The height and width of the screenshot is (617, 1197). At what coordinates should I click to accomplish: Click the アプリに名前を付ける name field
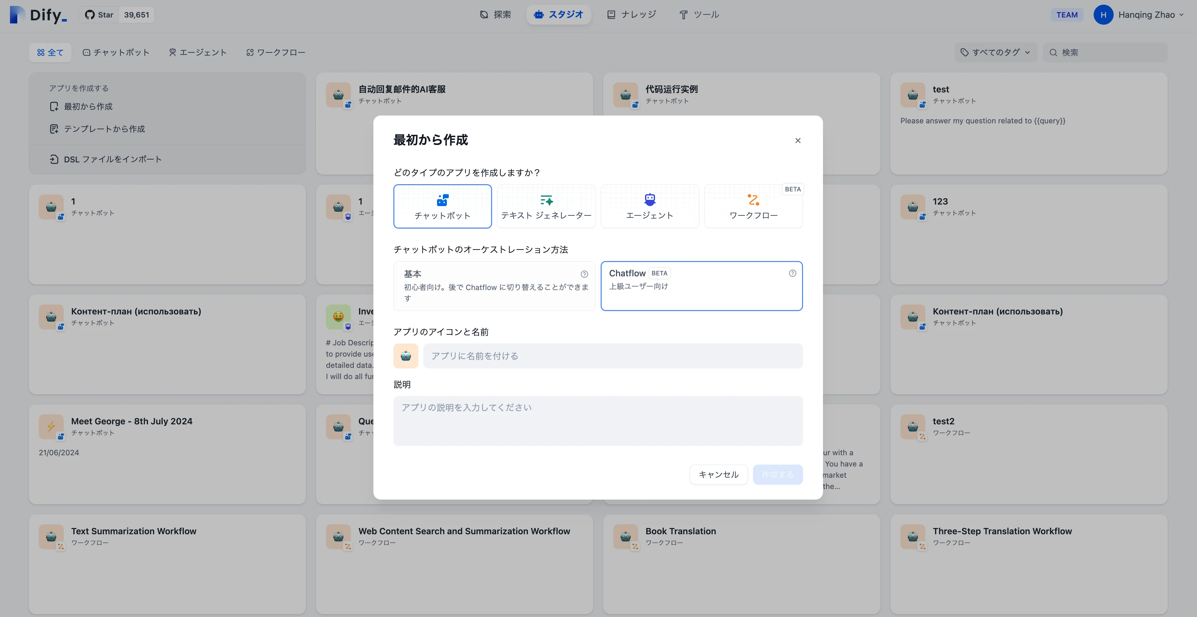(x=613, y=356)
